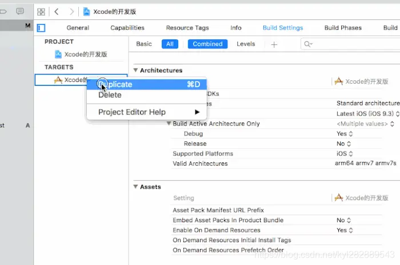The image size is (400, 265).
Task: Switch to the Capabilities tab
Action: pyautogui.click(x=127, y=28)
